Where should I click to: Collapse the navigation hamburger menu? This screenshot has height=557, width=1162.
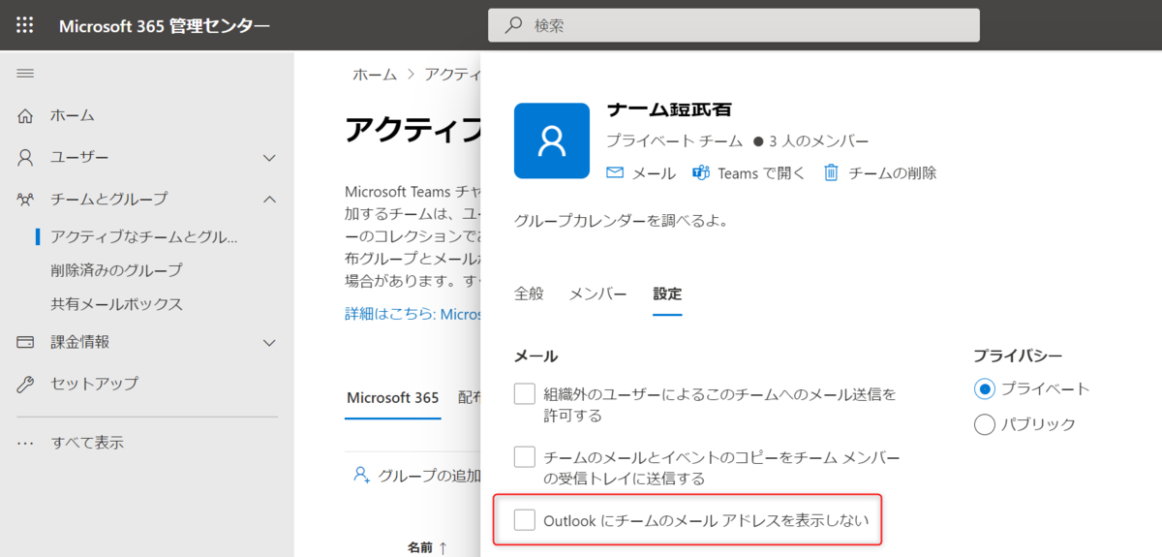[x=25, y=74]
